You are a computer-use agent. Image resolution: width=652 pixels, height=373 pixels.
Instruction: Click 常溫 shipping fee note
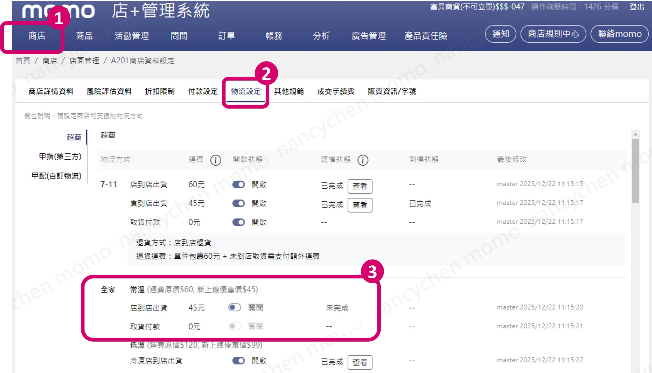(194, 290)
